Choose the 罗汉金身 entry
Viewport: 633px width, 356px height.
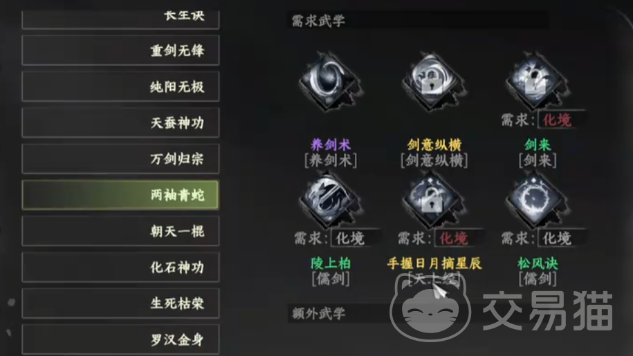pos(120,339)
